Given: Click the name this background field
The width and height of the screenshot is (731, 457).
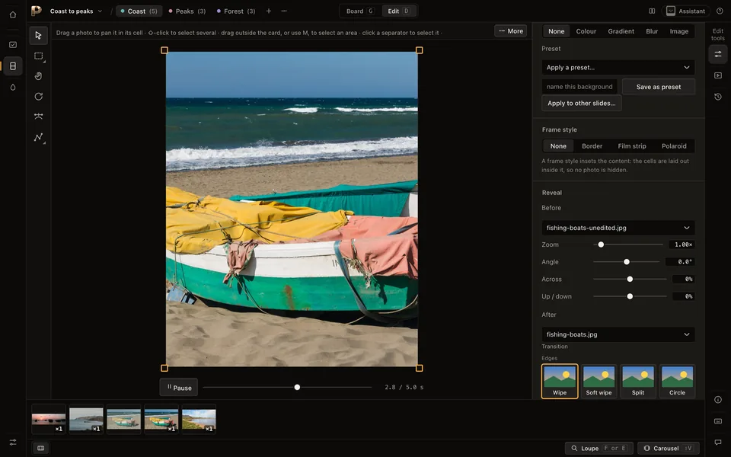Looking at the screenshot, I should tap(579, 87).
